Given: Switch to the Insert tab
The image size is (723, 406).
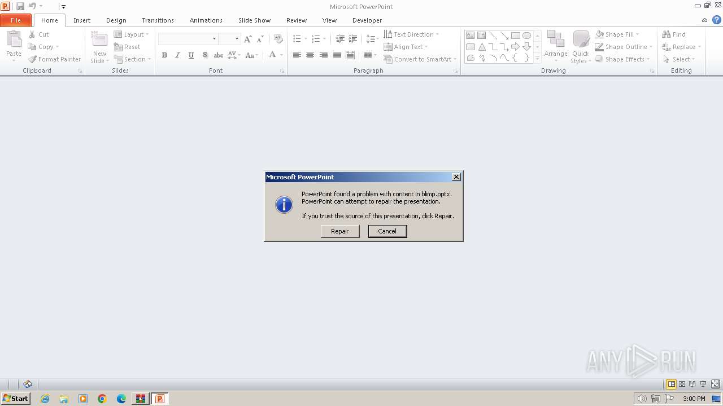Looking at the screenshot, I should click(x=82, y=20).
